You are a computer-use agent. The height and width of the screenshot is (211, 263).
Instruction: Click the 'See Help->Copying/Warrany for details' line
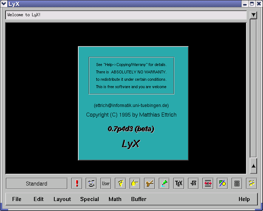131,65
